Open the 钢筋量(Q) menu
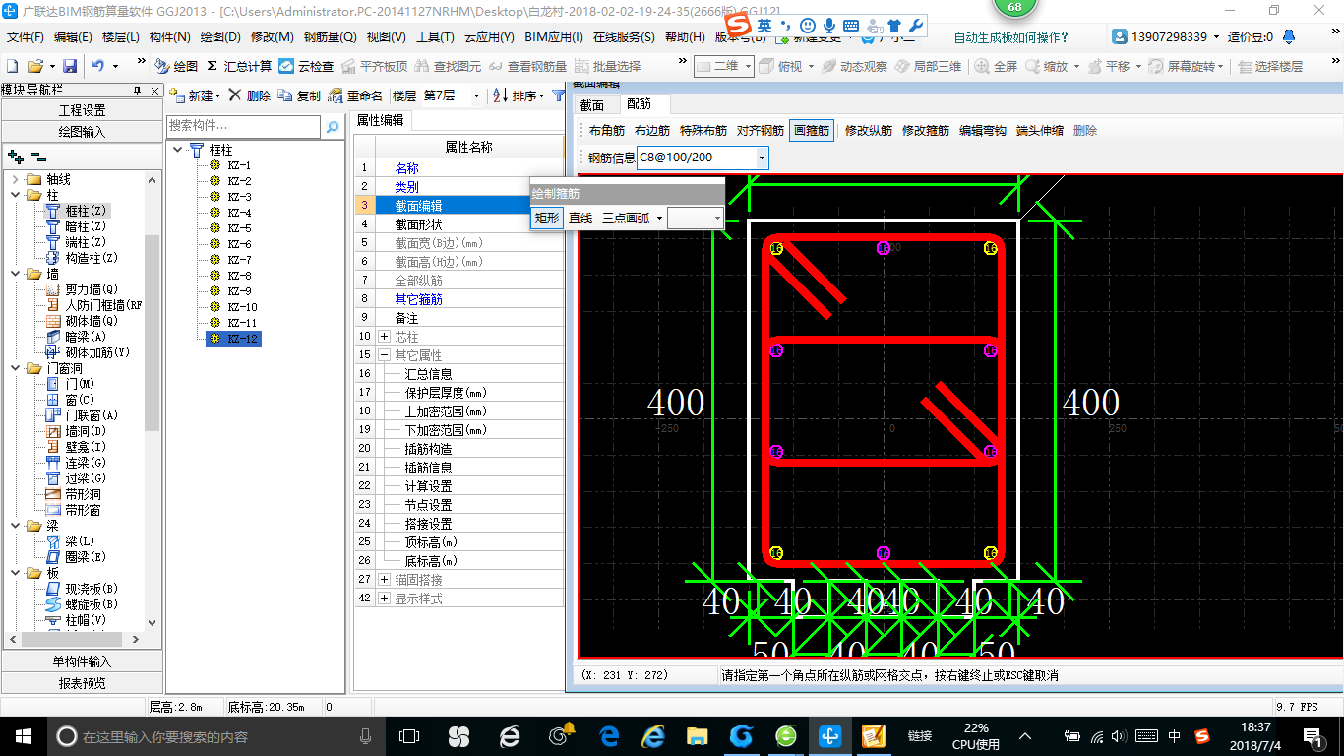Viewport: 1344px width, 756px height. pyautogui.click(x=330, y=37)
